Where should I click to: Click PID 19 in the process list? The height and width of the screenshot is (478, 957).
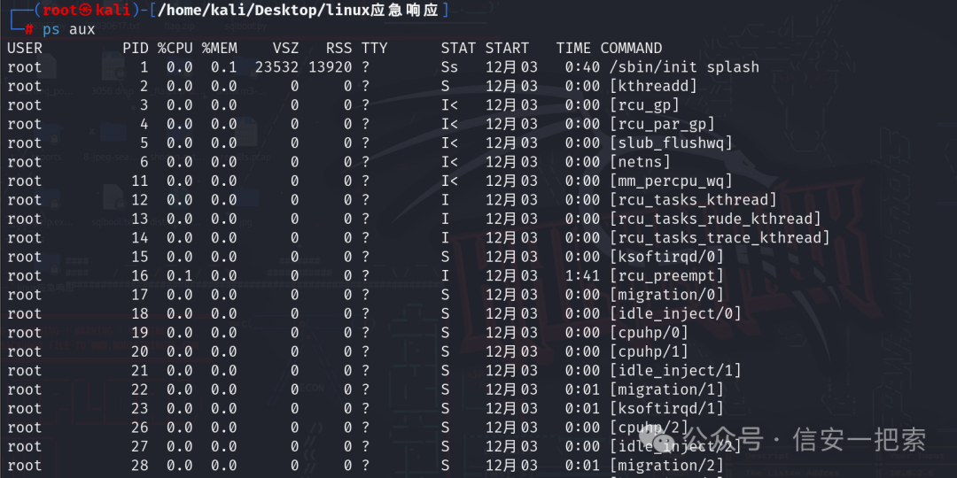coord(140,332)
